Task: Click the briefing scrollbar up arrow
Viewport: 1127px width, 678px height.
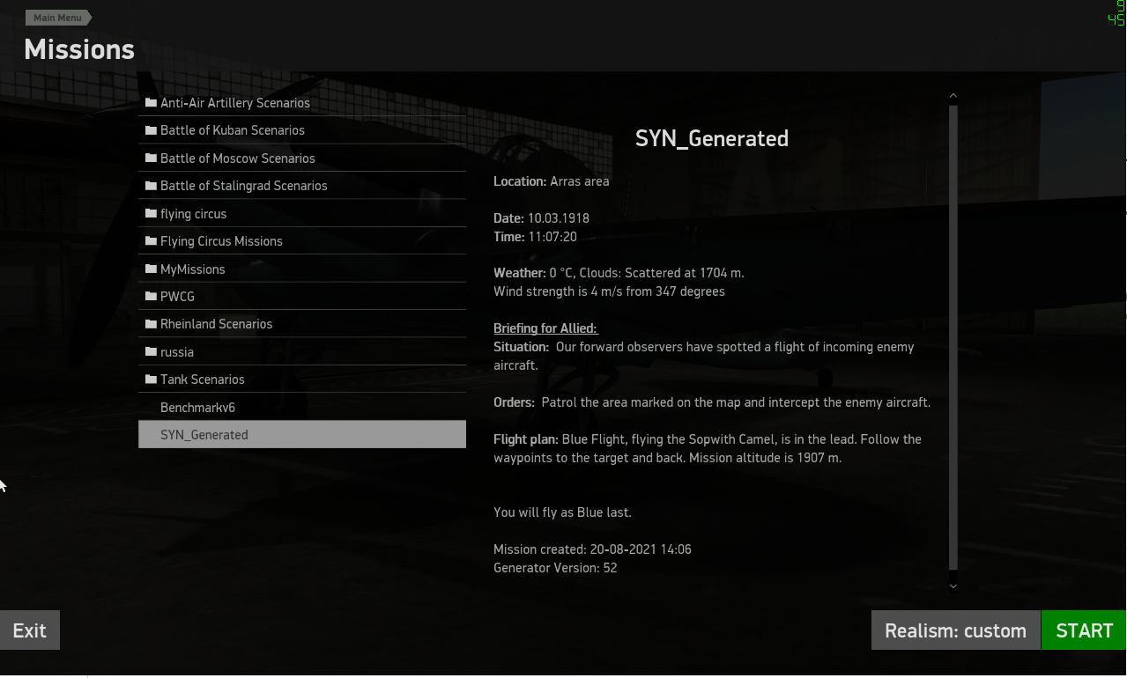Action: 953,96
